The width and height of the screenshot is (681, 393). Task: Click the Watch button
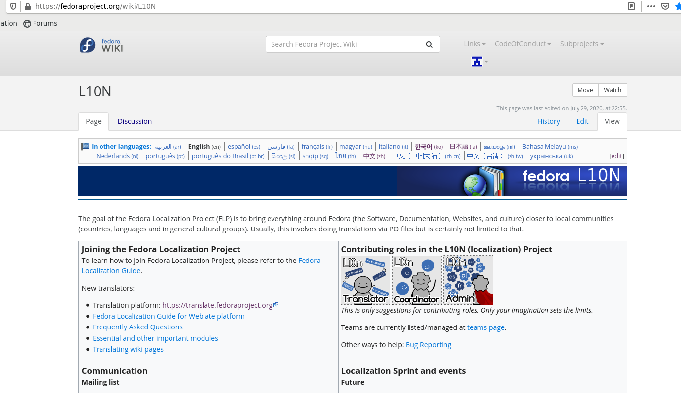tap(613, 90)
